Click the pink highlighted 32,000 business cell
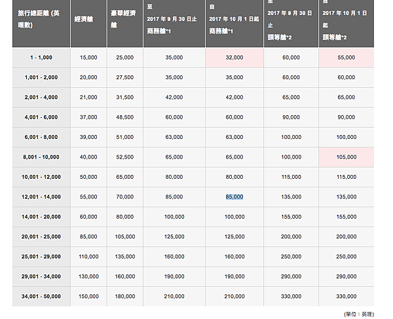 coord(234,58)
